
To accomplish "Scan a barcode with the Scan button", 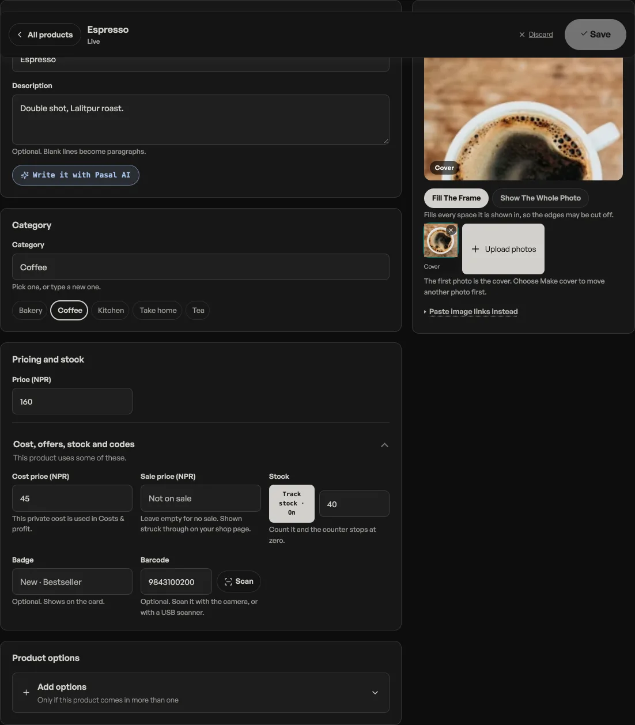I will (x=239, y=581).
